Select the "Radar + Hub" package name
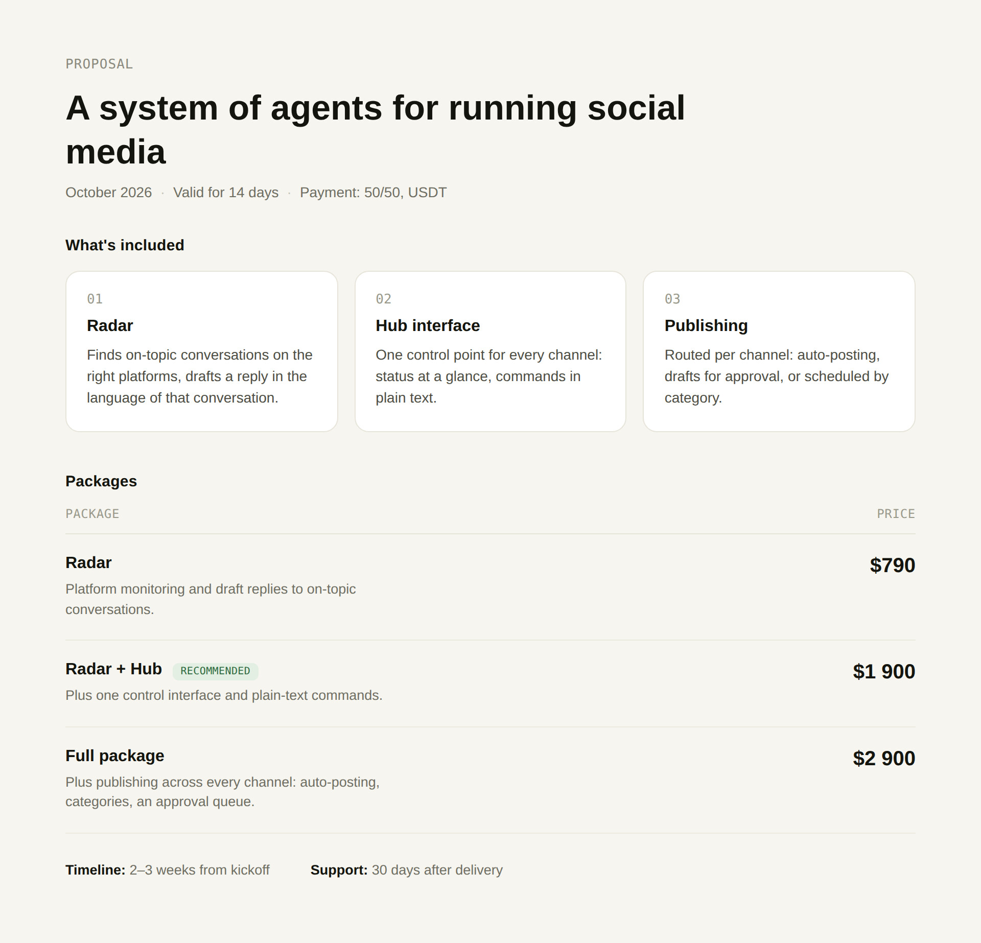This screenshot has width=981, height=943. (113, 669)
